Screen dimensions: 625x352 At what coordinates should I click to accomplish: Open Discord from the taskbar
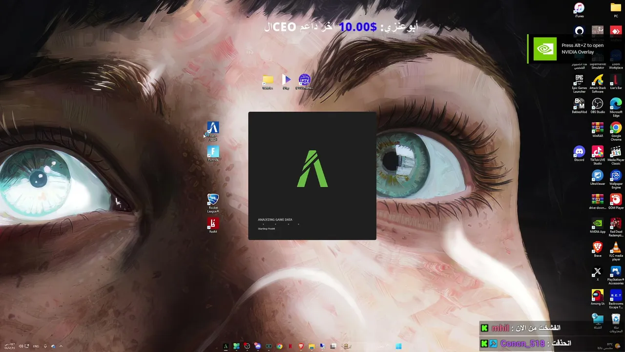(258, 347)
